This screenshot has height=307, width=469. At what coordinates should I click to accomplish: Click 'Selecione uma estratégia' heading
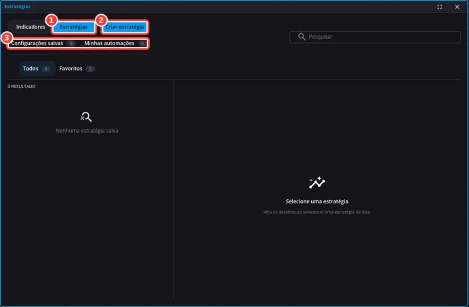tap(317, 201)
